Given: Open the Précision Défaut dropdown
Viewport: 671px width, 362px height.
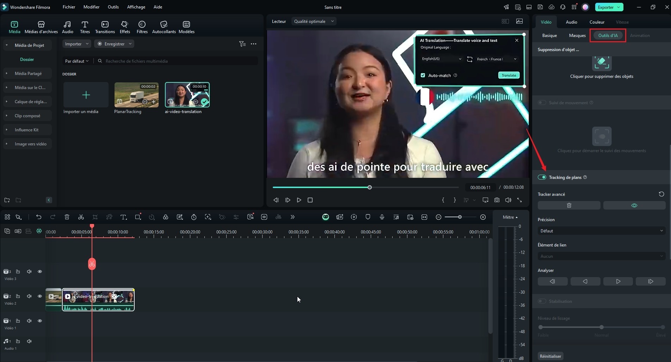Looking at the screenshot, I should tap(602, 231).
